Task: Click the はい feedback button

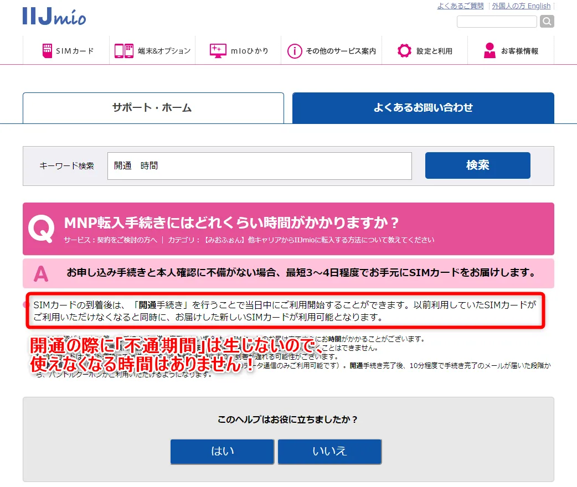Action: [222, 452]
